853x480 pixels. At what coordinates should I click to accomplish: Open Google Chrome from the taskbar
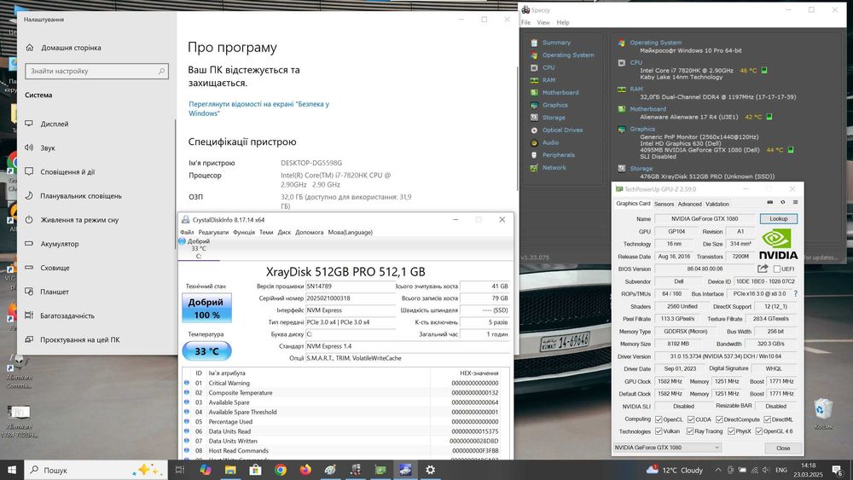point(280,470)
